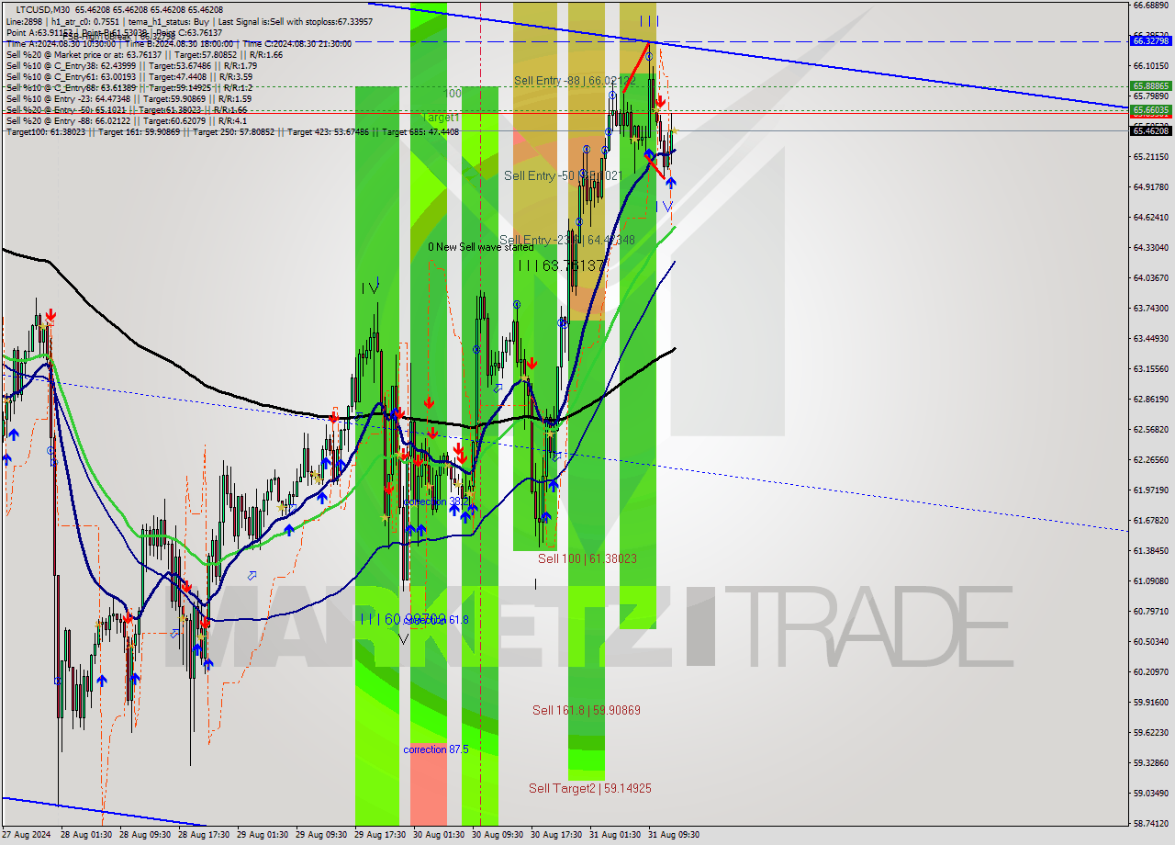
Task: Click the 64.03670 price axis value
Action: [1151, 277]
